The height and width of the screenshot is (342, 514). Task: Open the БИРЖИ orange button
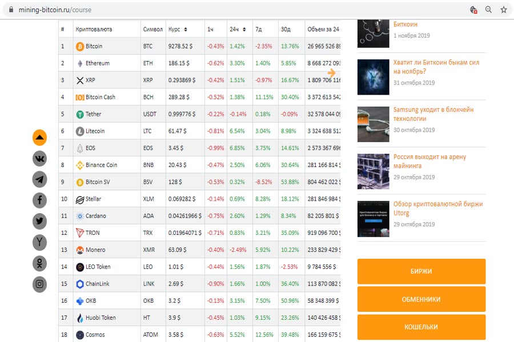pos(421,271)
